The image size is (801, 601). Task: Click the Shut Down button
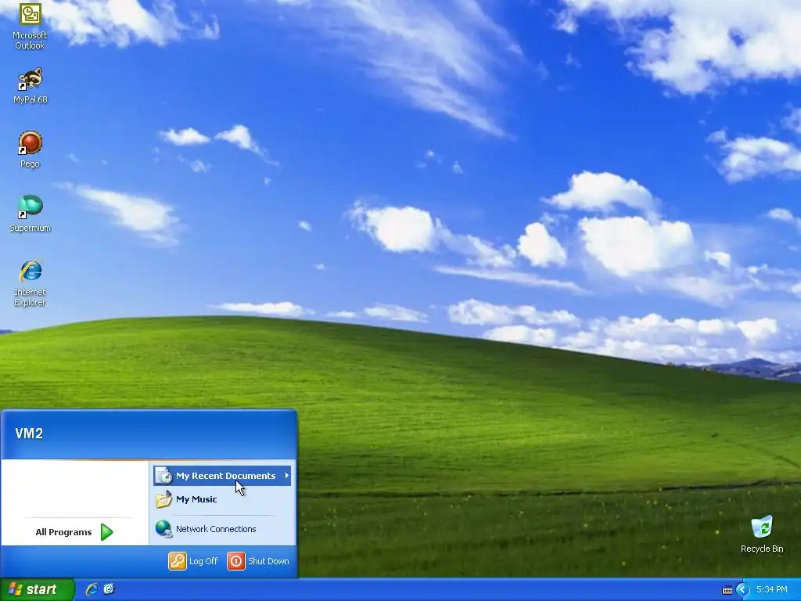point(258,561)
